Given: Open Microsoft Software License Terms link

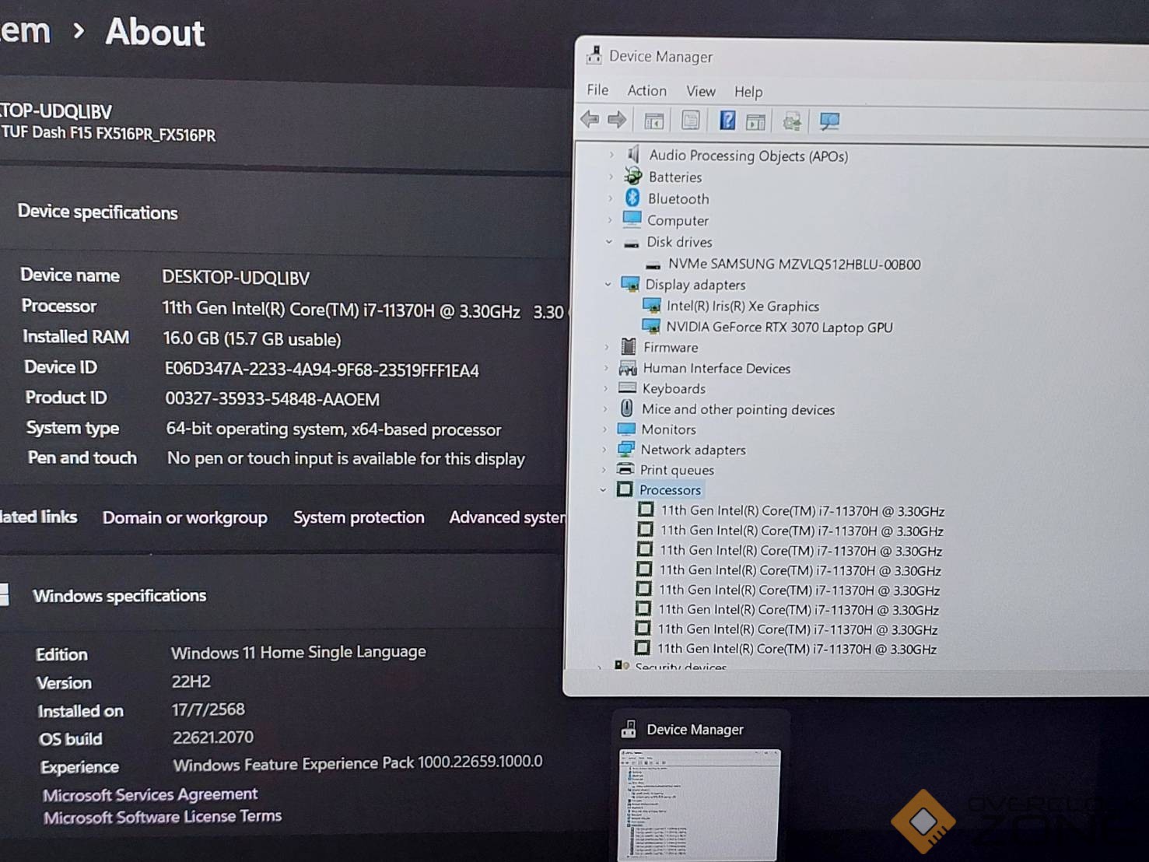Looking at the screenshot, I should coord(163,817).
